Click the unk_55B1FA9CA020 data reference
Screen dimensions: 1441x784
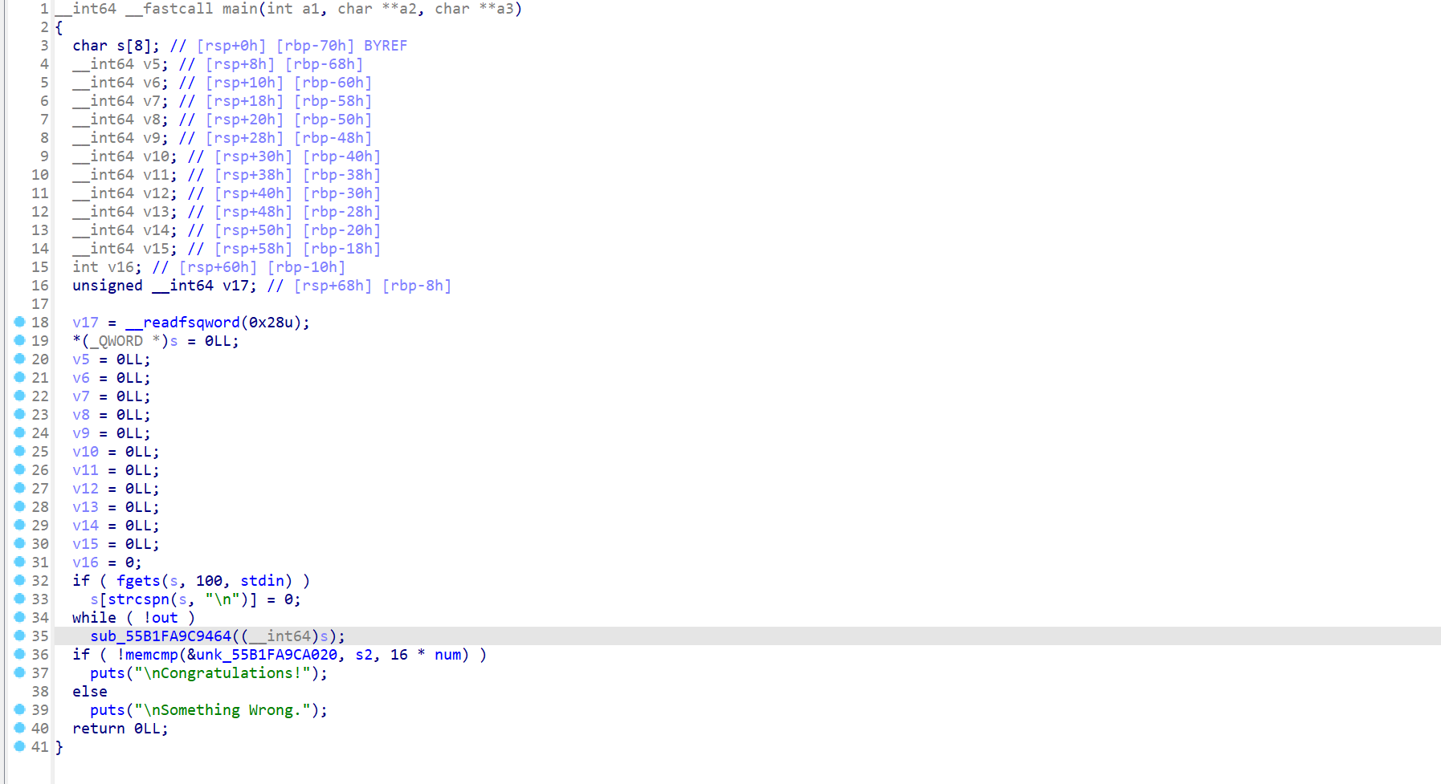[x=267, y=655]
